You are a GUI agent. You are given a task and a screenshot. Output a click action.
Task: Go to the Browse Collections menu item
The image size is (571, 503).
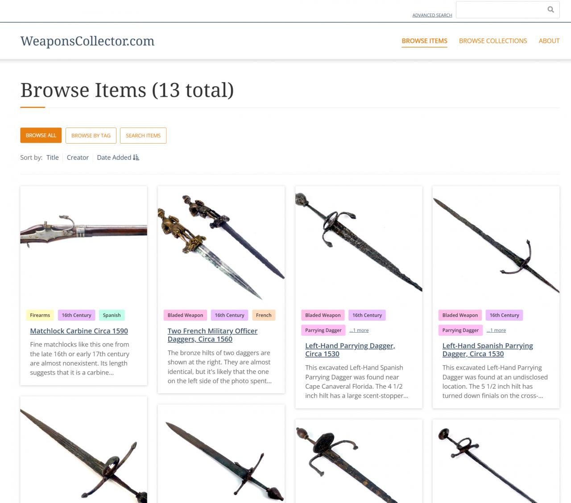493,41
